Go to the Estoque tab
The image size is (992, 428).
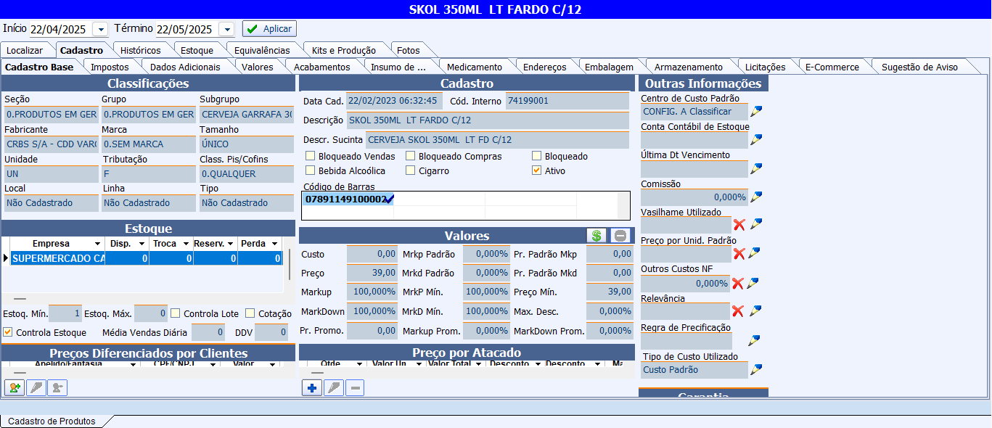[197, 50]
